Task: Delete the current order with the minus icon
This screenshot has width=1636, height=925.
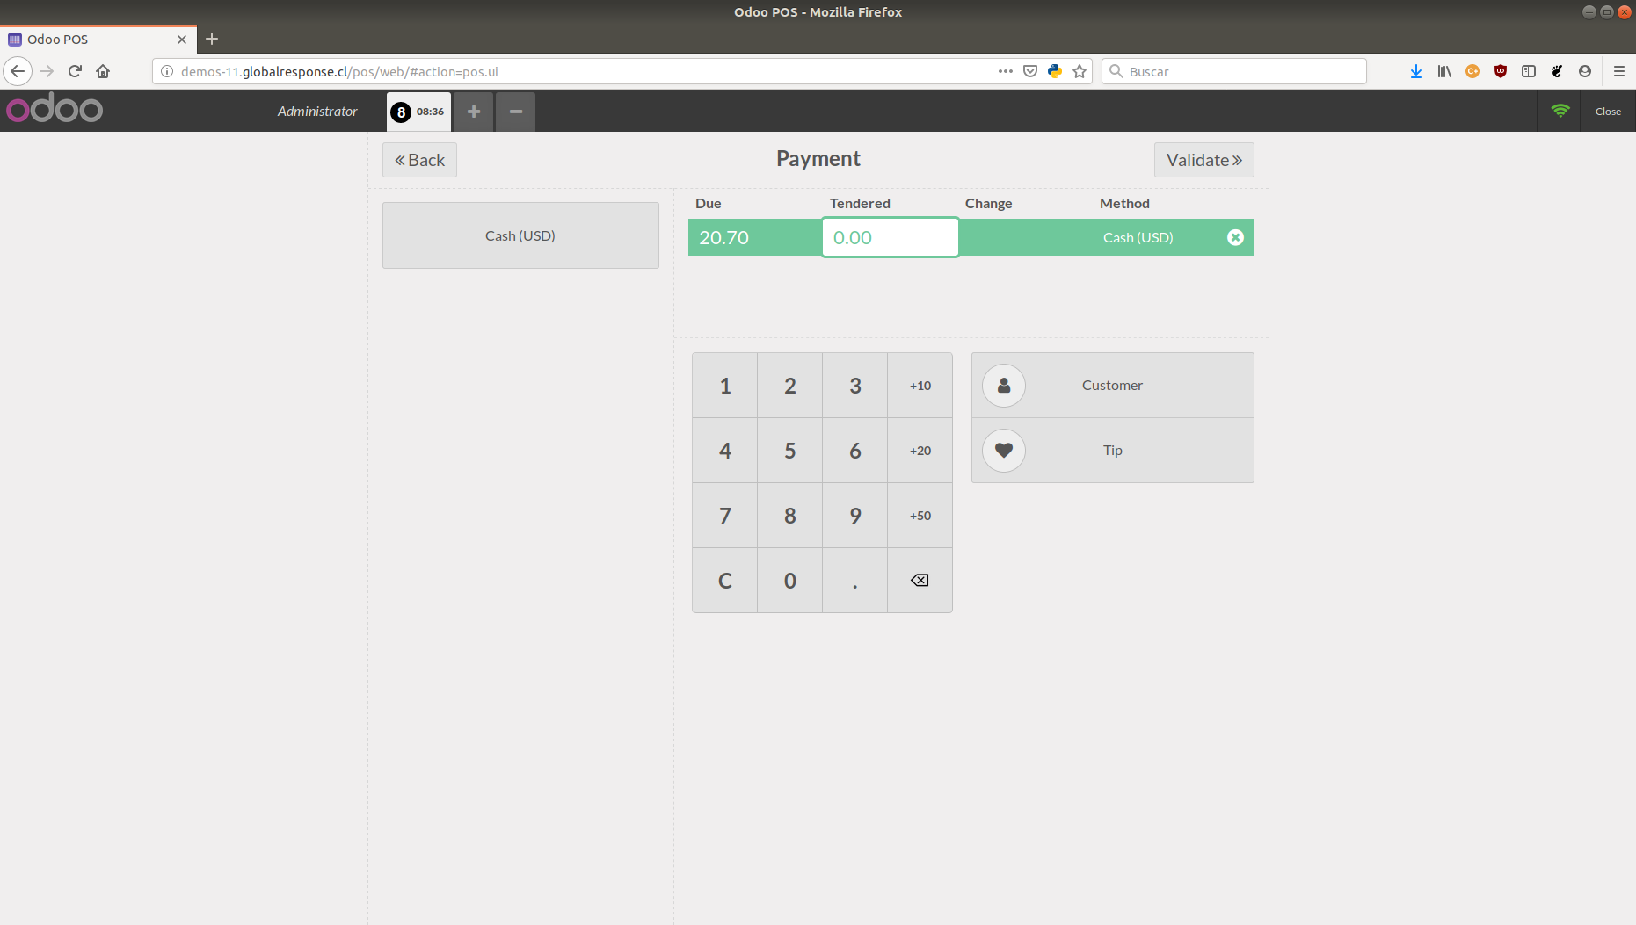Action: [515, 112]
